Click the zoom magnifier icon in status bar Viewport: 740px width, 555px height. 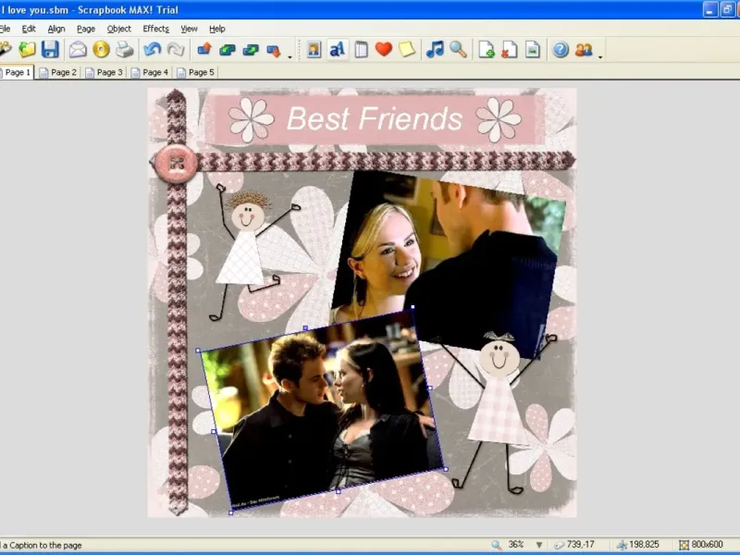coord(496,545)
